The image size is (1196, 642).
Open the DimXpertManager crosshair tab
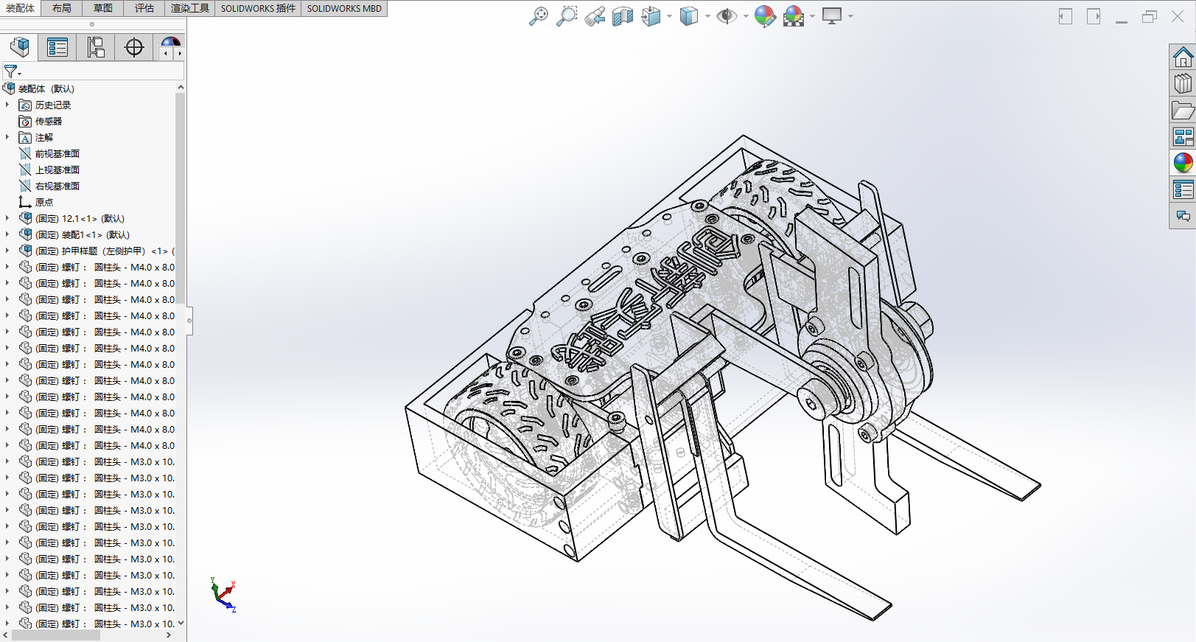[x=134, y=47]
